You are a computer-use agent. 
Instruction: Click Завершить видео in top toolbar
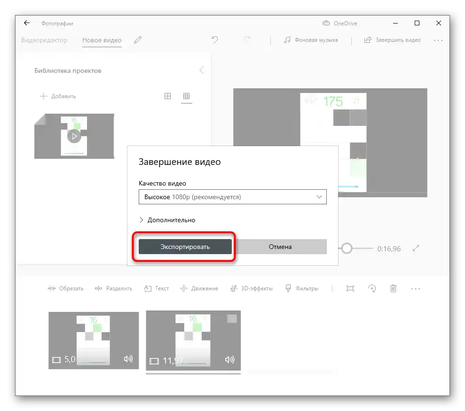coord(392,40)
